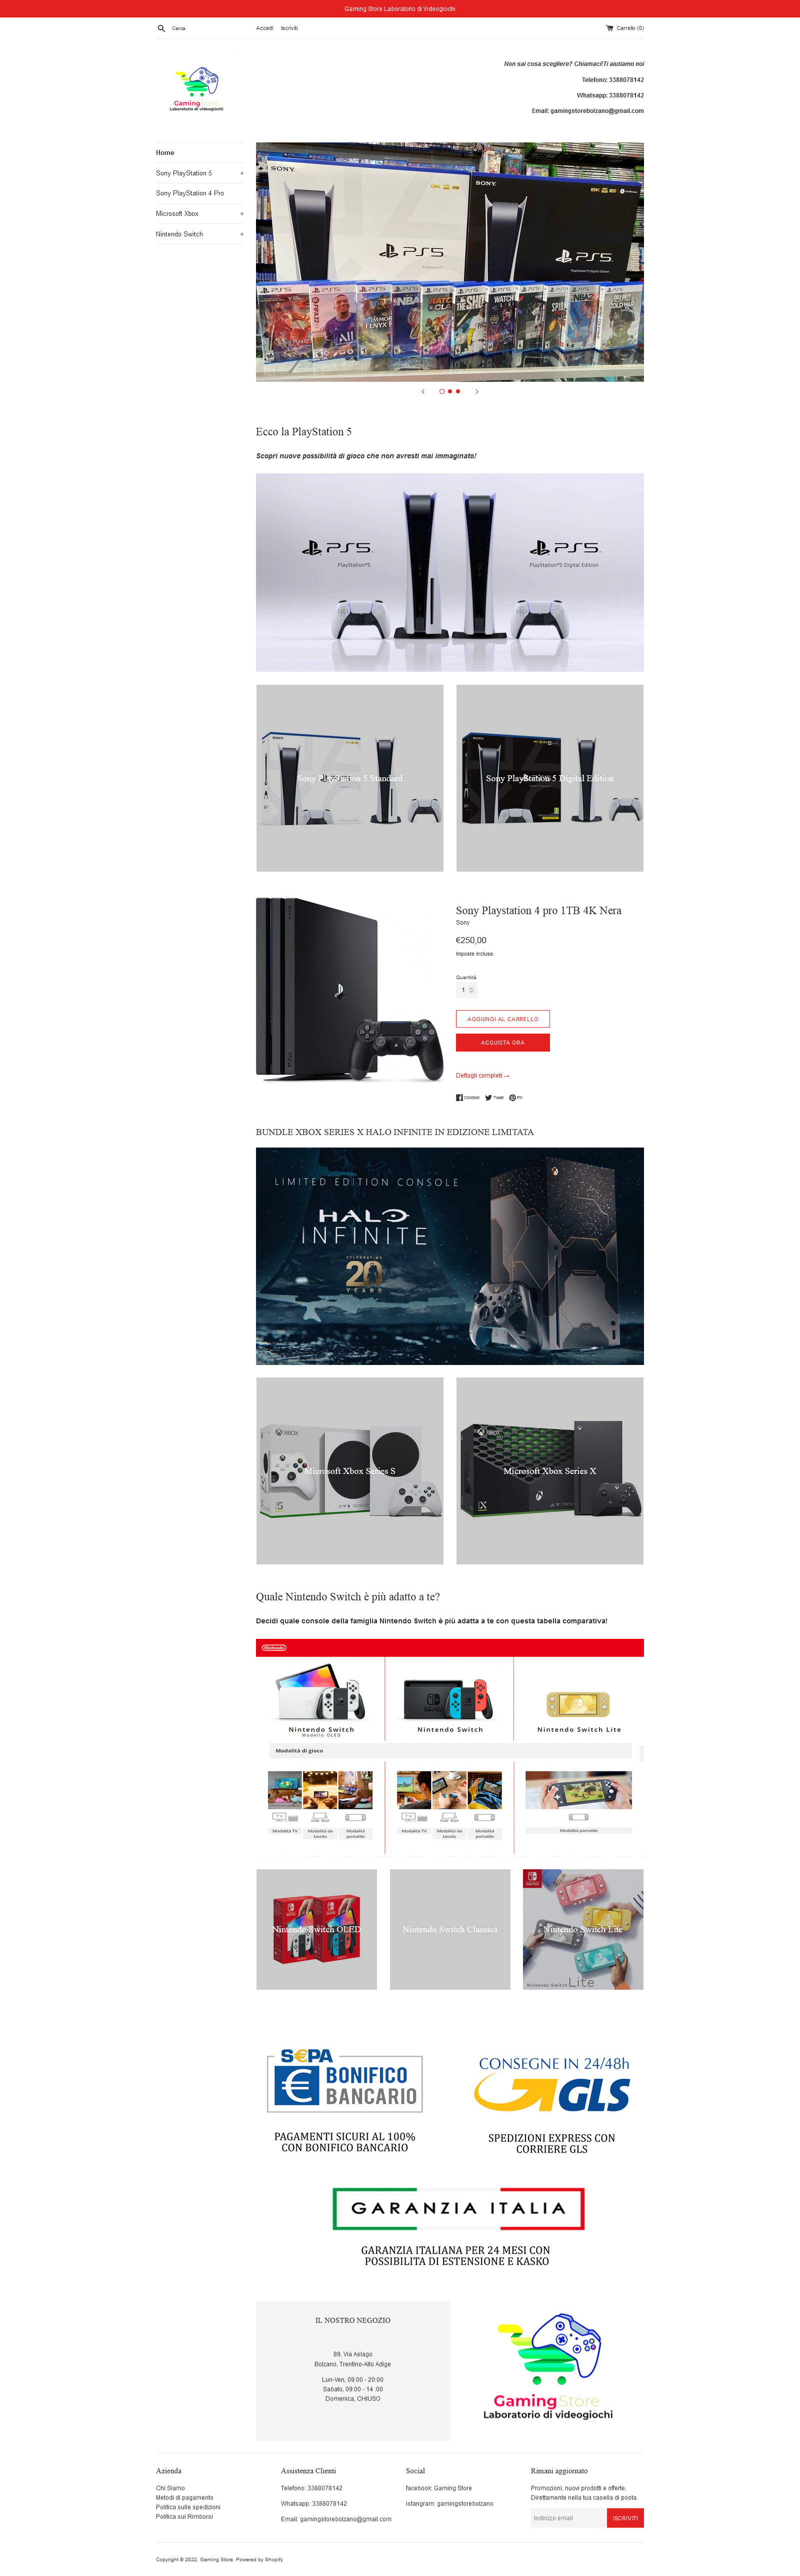The width and height of the screenshot is (800, 2576).
Task: Click the Gaming Store header logo
Action: click(x=197, y=89)
